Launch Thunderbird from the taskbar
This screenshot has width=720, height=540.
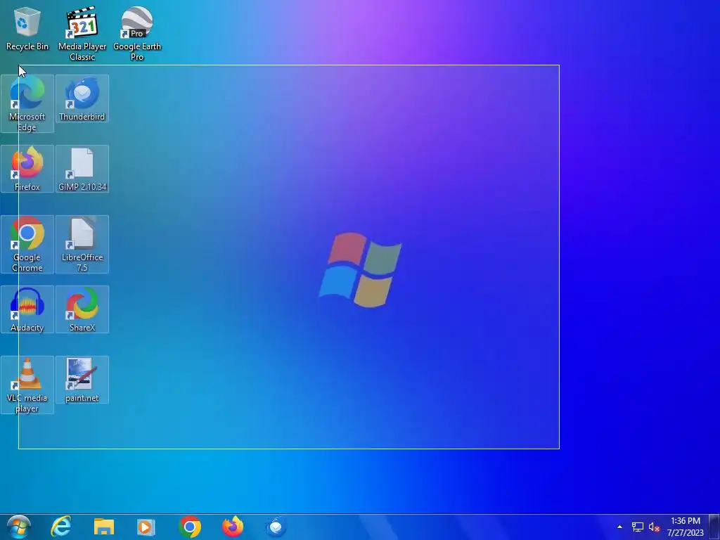(x=276, y=527)
